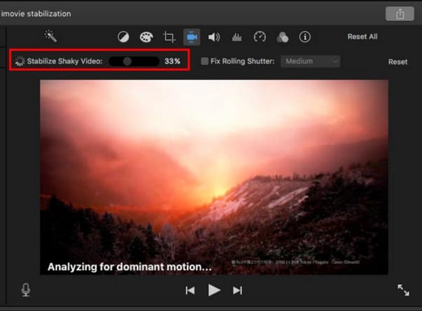This screenshot has height=311, width=422.
Task: Click the voiceover microphone icon
Action: pyautogui.click(x=26, y=290)
